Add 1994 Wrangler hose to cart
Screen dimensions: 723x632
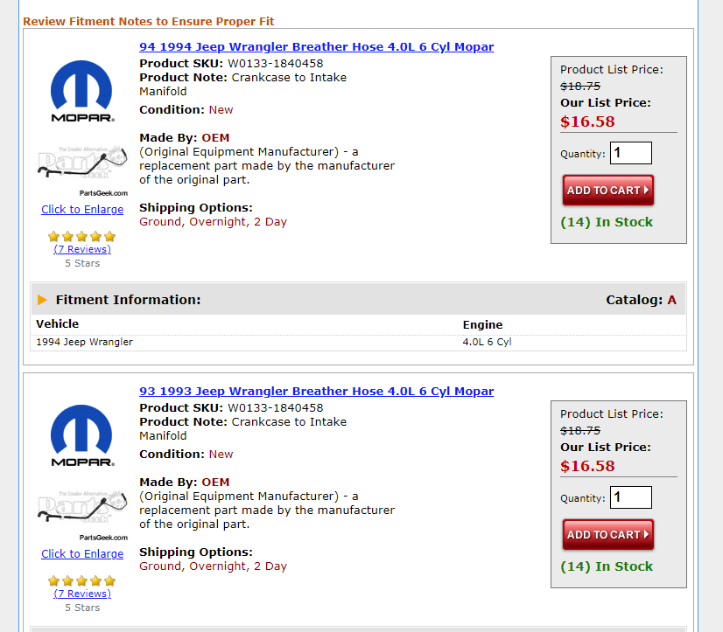coord(607,190)
